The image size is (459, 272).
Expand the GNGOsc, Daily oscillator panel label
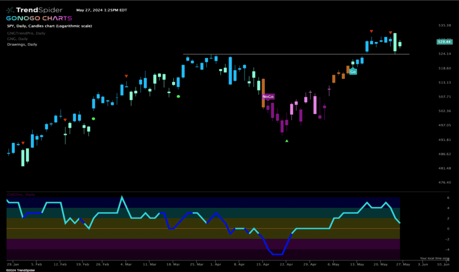pos(21,194)
